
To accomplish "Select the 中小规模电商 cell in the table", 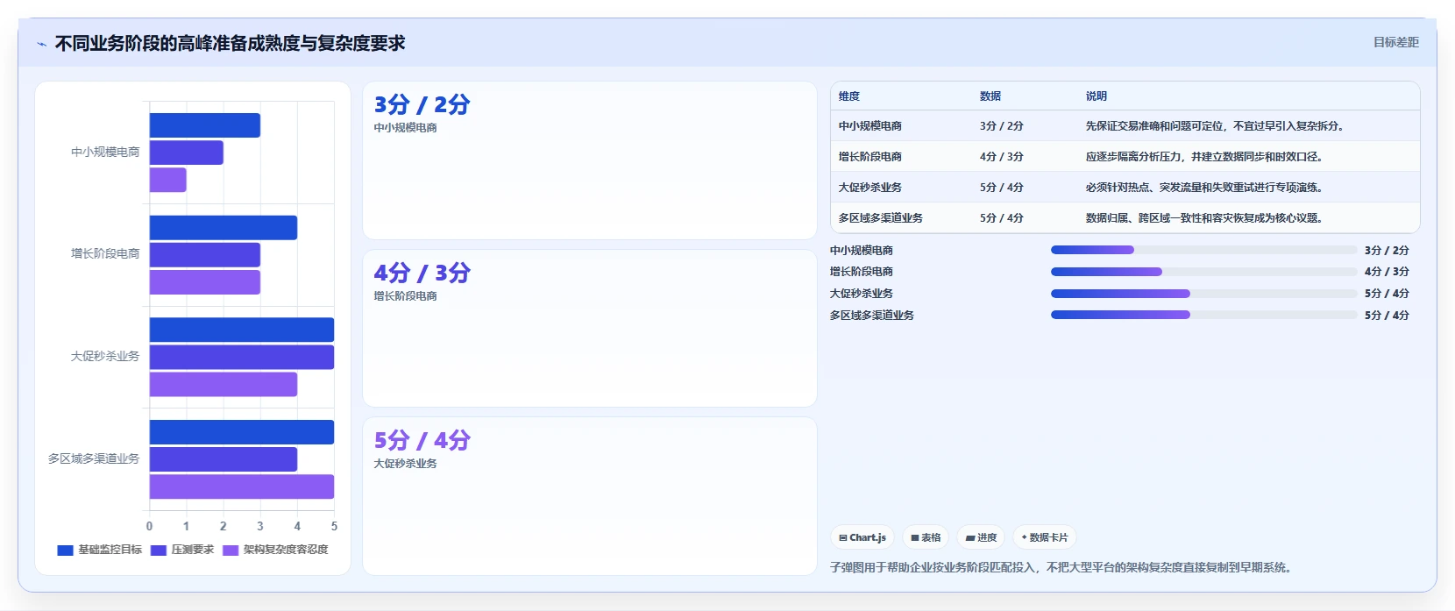I will click(x=870, y=126).
